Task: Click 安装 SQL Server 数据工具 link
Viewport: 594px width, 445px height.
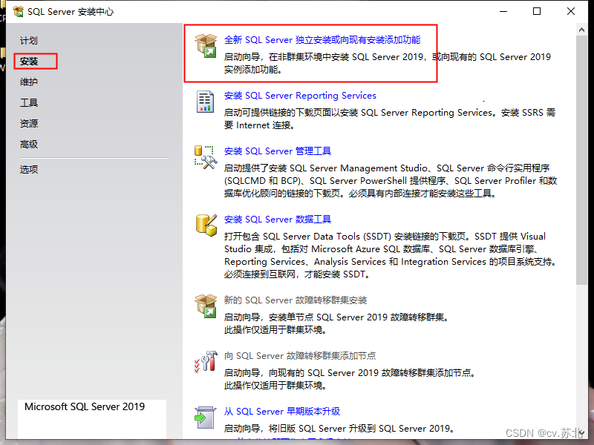Action: (x=277, y=219)
